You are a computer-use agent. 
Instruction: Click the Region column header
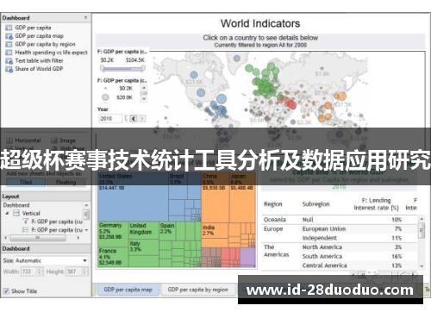[x=273, y=204]
